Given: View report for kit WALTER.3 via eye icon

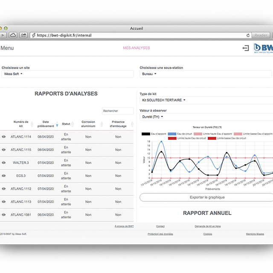Looking at the screenshot, I should [x=3, y=163].
